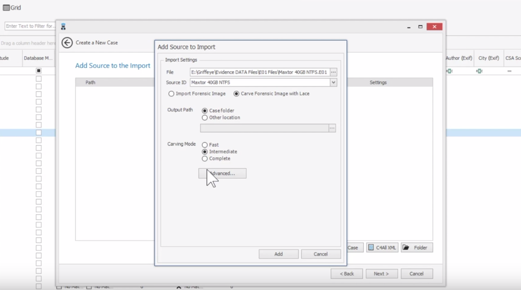The height and width of the screenshot is (290, 521).
Task: Click the Next > wizard button
Action: click(381, 274)
